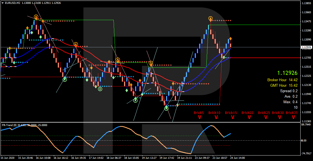Image resolution: width=313 pixels, height=161 pixels.
Task: Select the orange circled marker at the 16 Jun 10:08 peak
Action: tap(36, 17)
